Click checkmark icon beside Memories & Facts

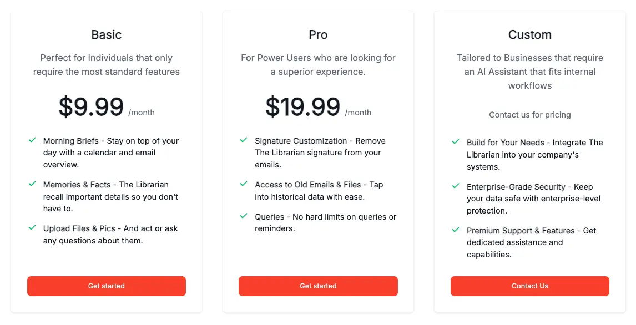click(32, 184)
